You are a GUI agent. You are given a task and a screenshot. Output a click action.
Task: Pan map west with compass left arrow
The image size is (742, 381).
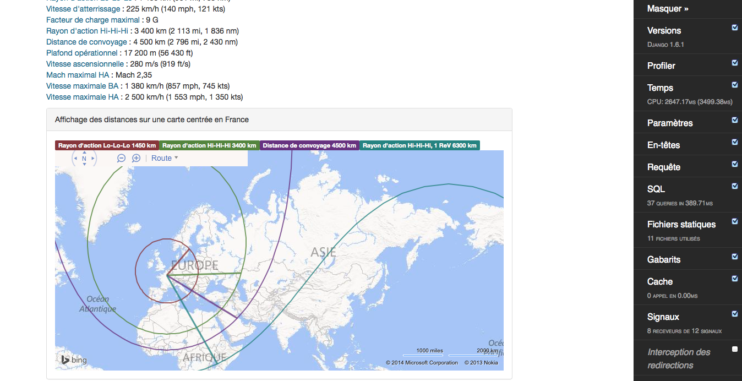pos(75,159)
